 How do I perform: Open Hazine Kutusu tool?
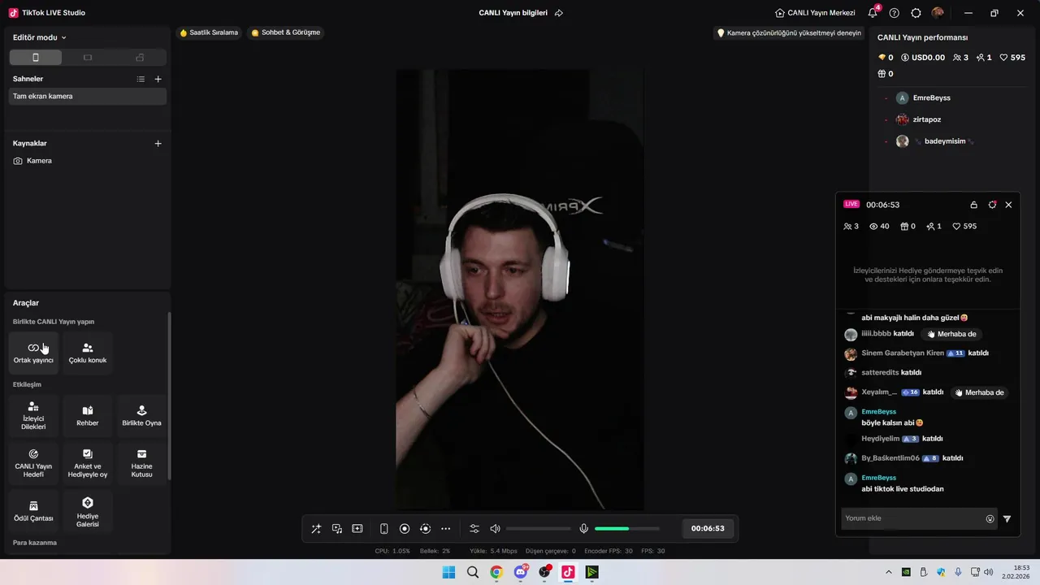click(x=141, y=463)
